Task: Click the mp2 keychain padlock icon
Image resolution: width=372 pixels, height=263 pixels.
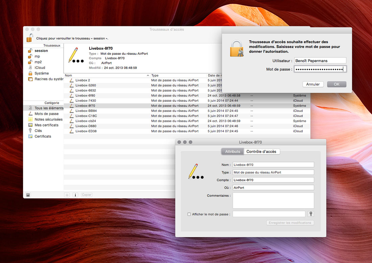Action: coord(30,62)
